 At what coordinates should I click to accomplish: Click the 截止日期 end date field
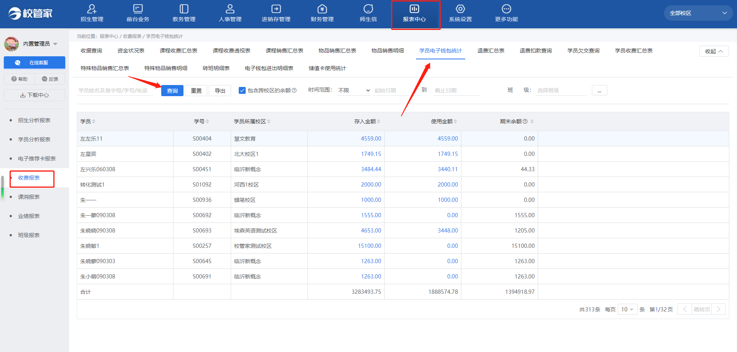click(x=457, y=90)
